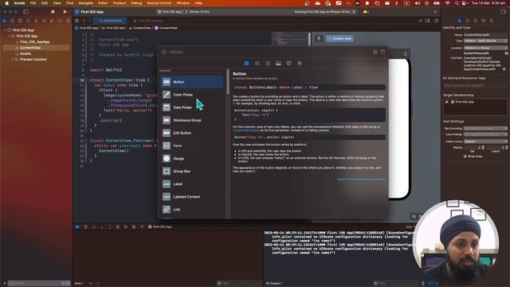This screenshot has height=287, width=510.
Task: Toggle the inspectors panel icon top-right
Action: pyautogui.click(x=503, y=11)
